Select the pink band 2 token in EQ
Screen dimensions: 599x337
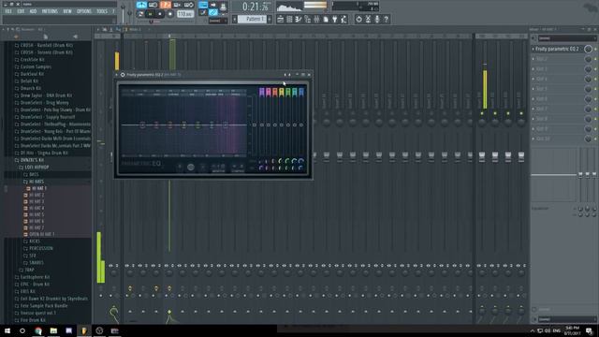pos(269,92)
